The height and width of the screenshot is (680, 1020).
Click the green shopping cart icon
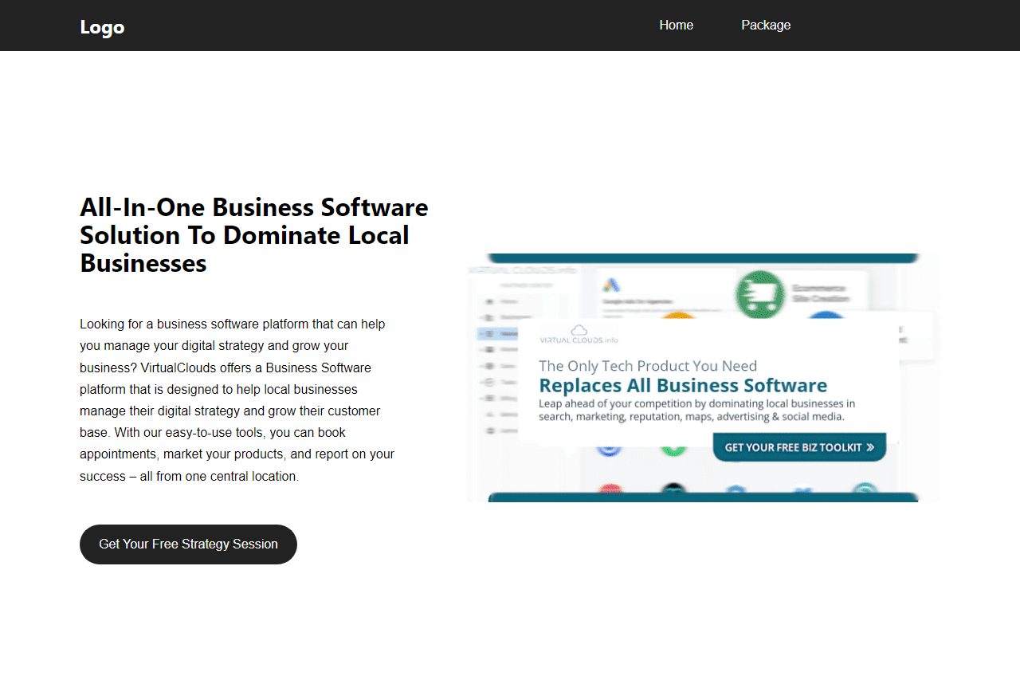(759, 294)
